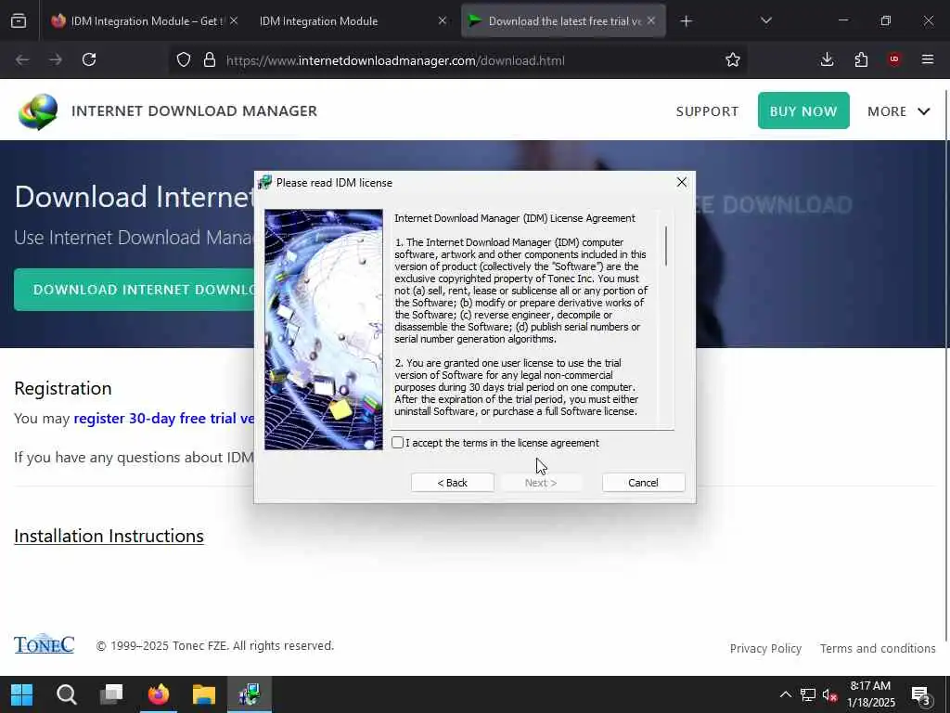Close the first IDM Integration Module tab

(234, 20)
